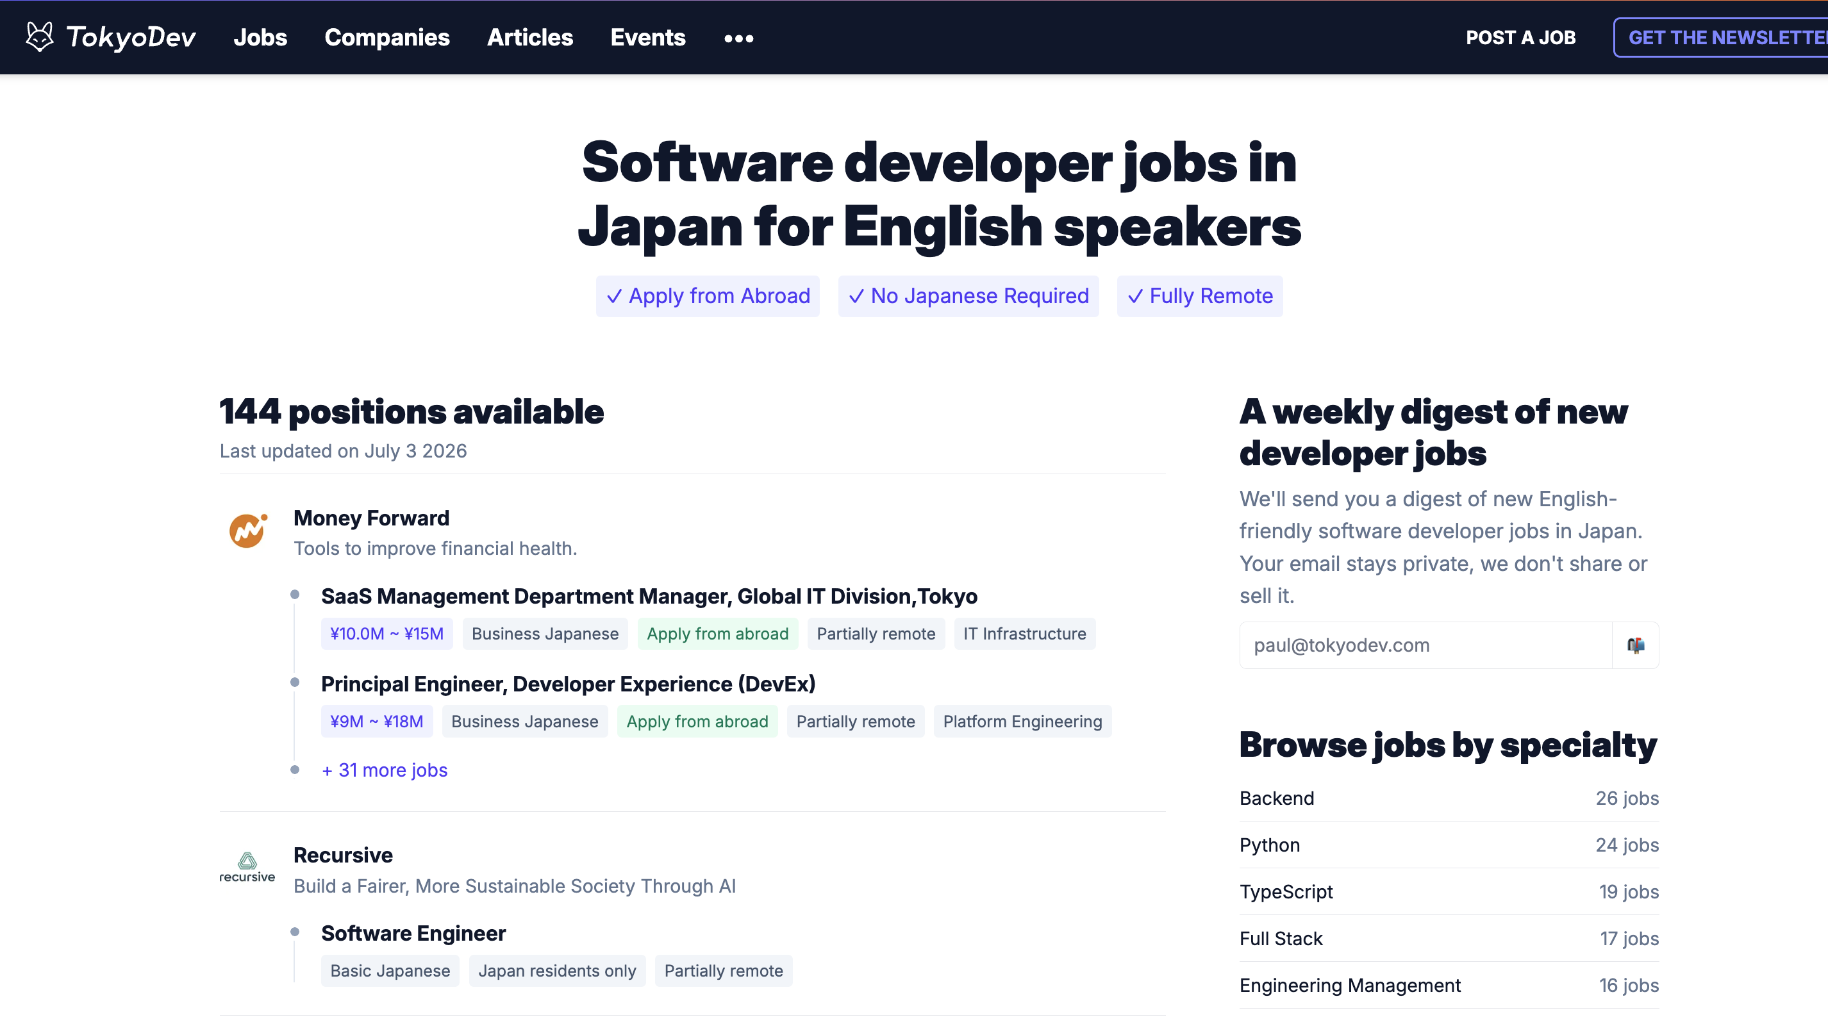
Task: Expand the + 31 more jobs link
Action: pyautogui.click(x=384, y=770)
